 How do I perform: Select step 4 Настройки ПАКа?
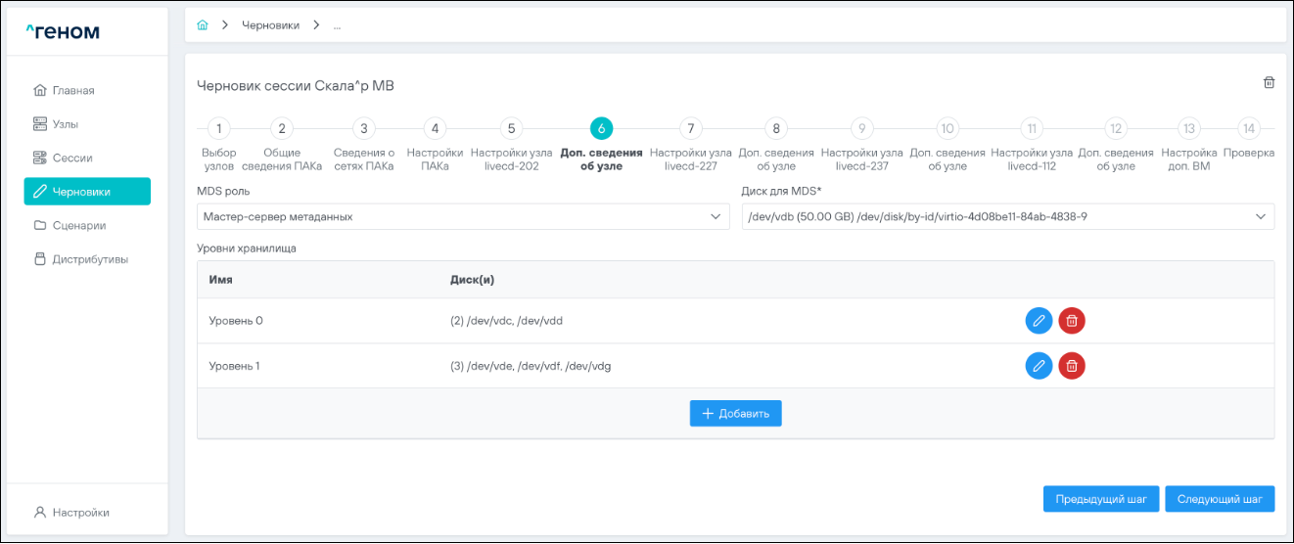(x=435, y=128)
